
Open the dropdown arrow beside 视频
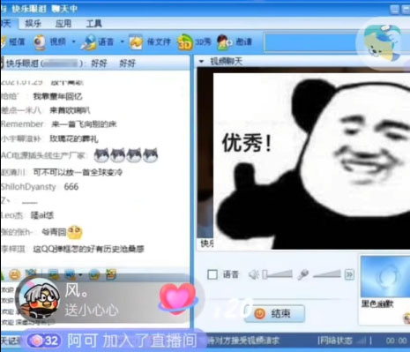[74, 41]
